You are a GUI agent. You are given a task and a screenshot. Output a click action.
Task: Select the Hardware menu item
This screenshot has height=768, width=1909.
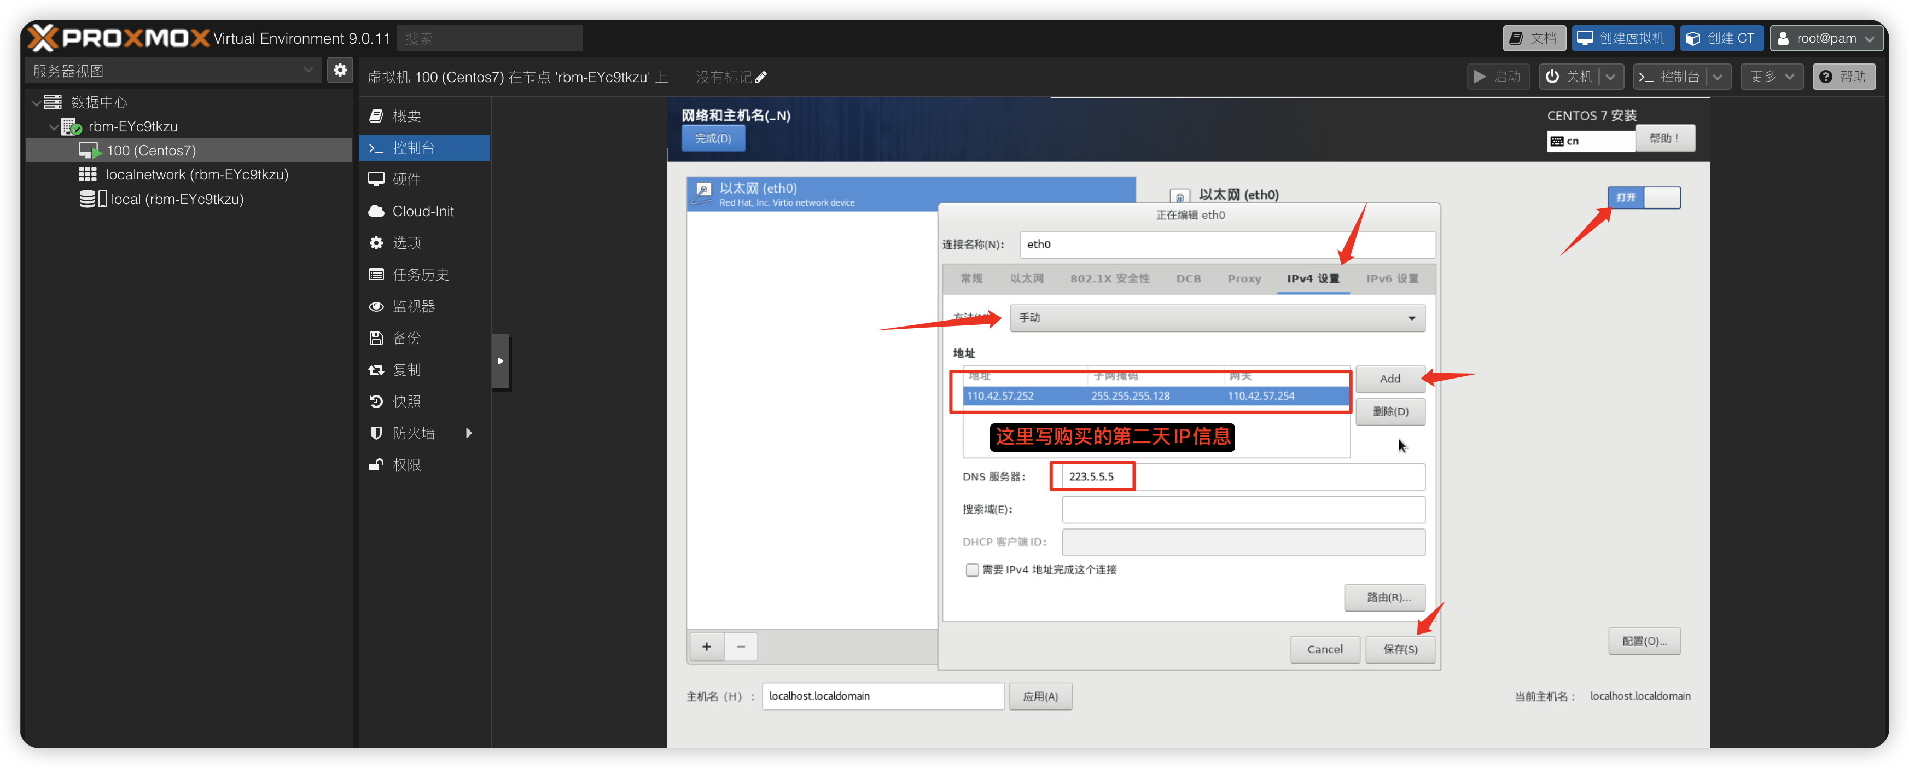coord(407,179)
